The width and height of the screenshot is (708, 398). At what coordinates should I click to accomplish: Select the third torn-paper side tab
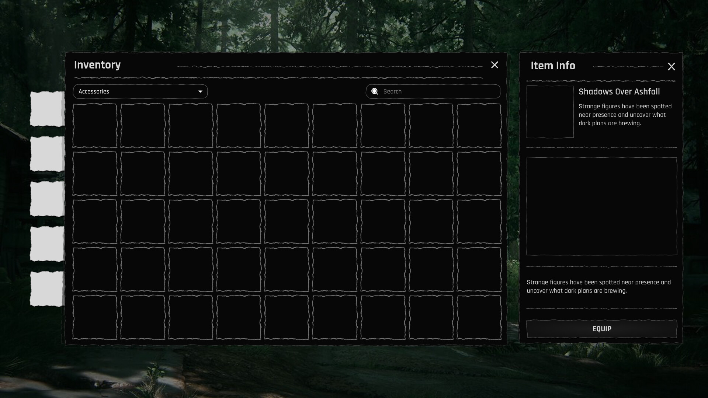(47, 199)
